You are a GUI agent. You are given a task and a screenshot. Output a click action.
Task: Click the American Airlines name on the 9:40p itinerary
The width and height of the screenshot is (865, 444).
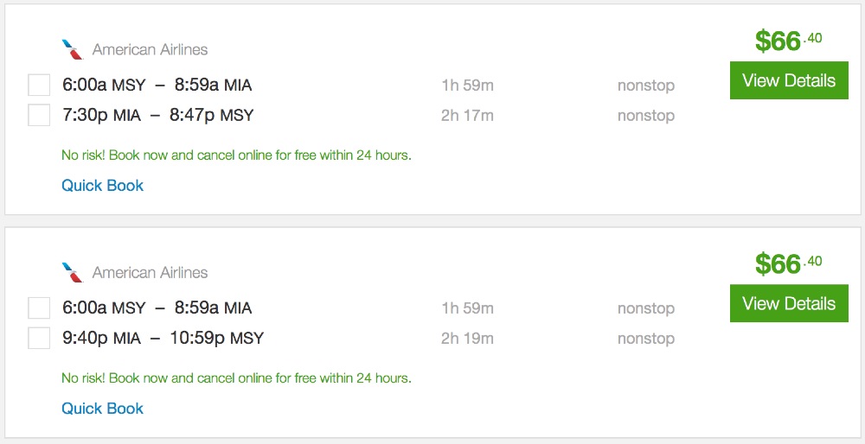(150, 273)
